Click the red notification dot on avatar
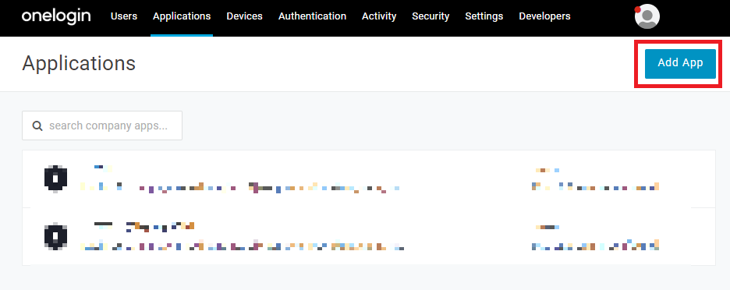 [x=637, y=9]
